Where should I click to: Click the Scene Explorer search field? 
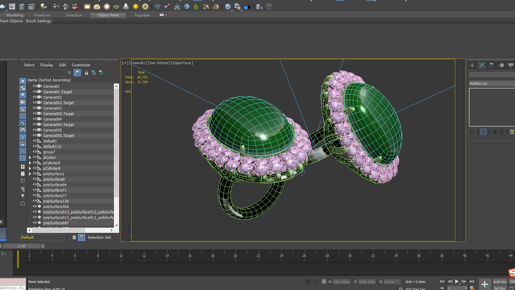(x=43, y=73)
